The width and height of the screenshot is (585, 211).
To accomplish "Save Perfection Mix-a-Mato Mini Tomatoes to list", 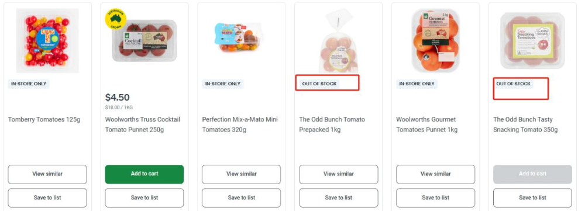I will click(x=242, y=198).
